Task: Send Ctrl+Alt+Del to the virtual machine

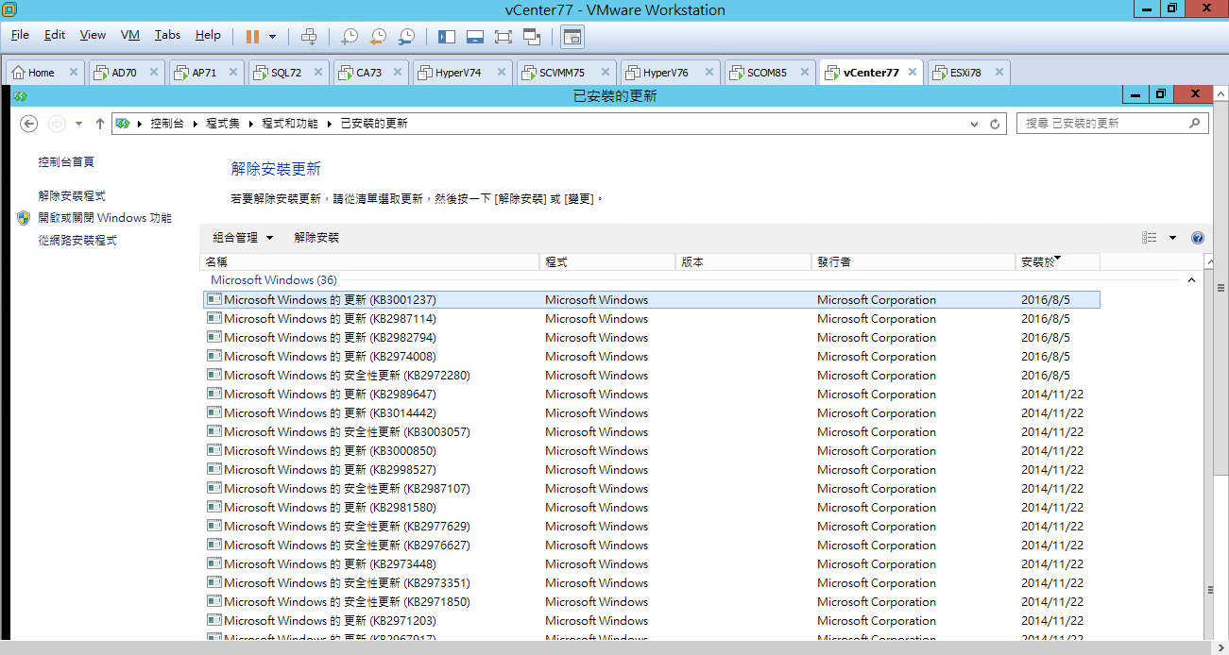Action: point(309,37)
